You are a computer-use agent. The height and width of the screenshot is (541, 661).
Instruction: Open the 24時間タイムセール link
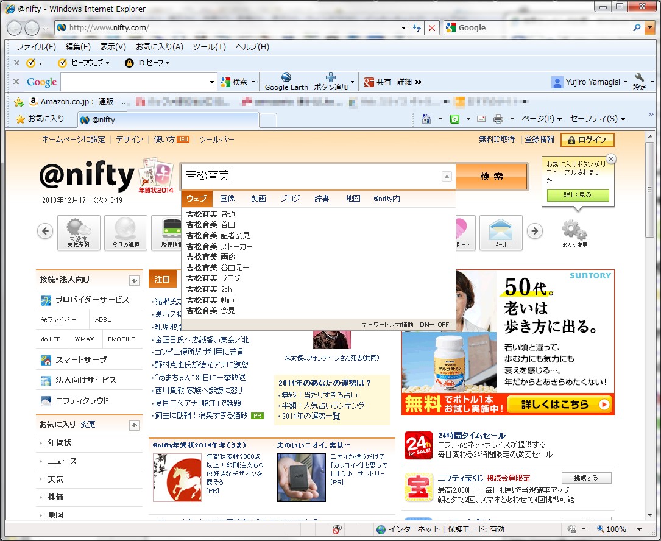pyautogui.click(x=472, y=436)
